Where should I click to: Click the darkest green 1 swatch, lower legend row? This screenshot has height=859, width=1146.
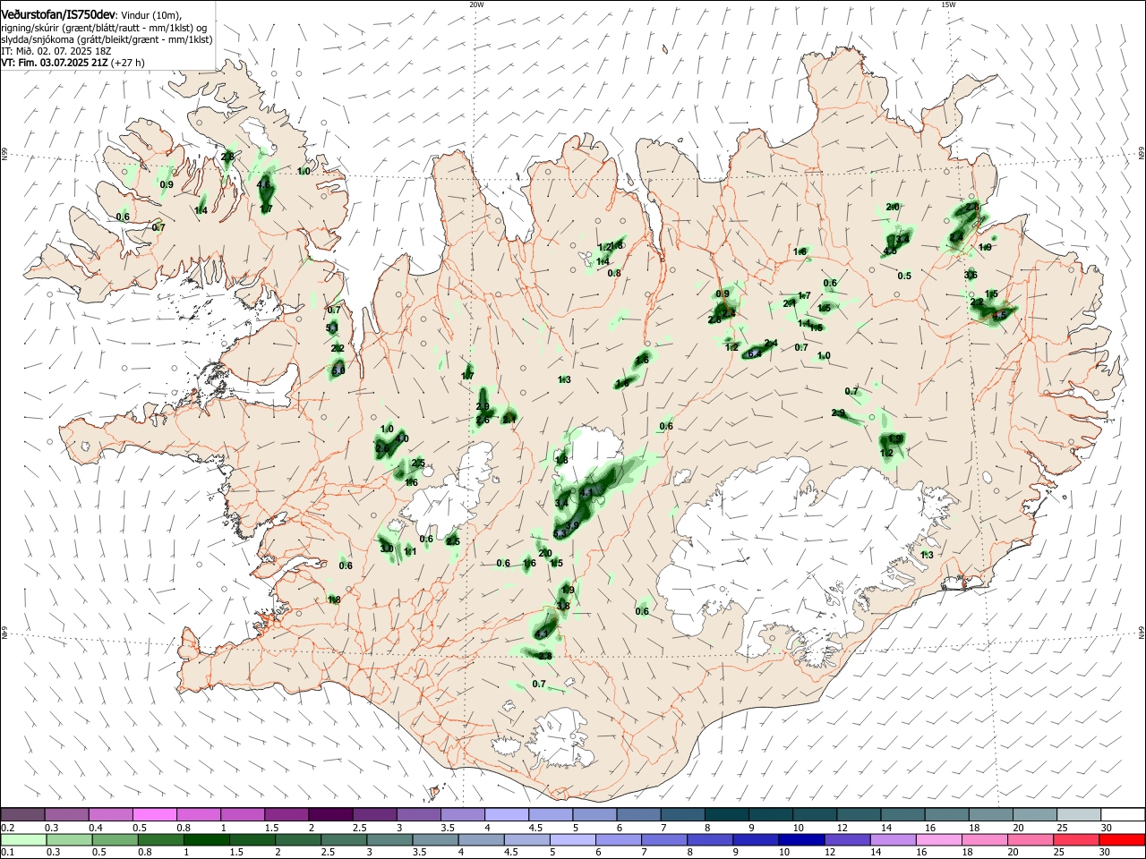point(207,839)
